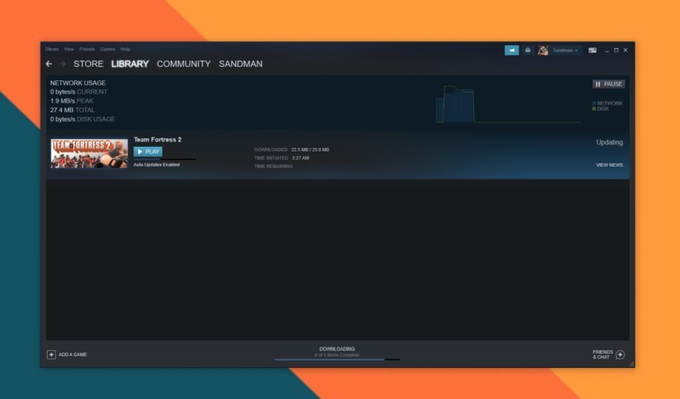Image resolution: width=680 pixels, height=399 pixels.
Task: Open notifications via the bell icon
Action: [528, 50]
